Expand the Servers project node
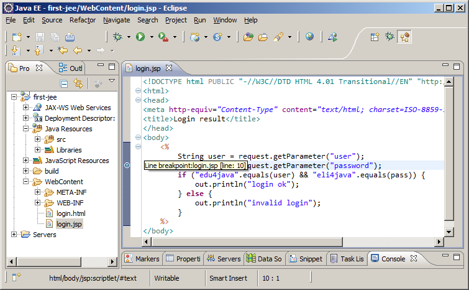Screen dimensions: 469x290 click(x=14, y=234)
